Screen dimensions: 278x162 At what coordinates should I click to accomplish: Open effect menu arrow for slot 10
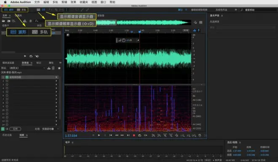point(56,110)
